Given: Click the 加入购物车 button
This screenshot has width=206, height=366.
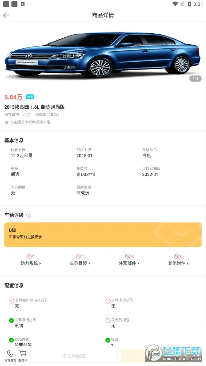Looking at the screenshot, I should click(74, 356).
